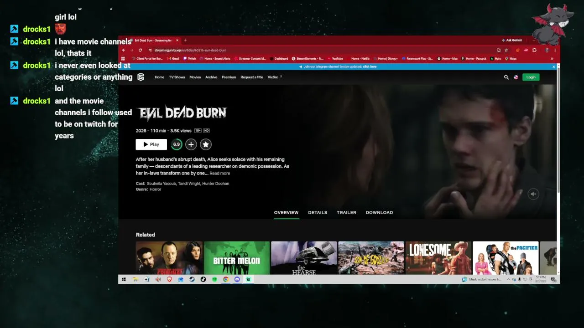Open the language flag selector
This screenshot has height=328, width=584.
[x=516, y=77]
